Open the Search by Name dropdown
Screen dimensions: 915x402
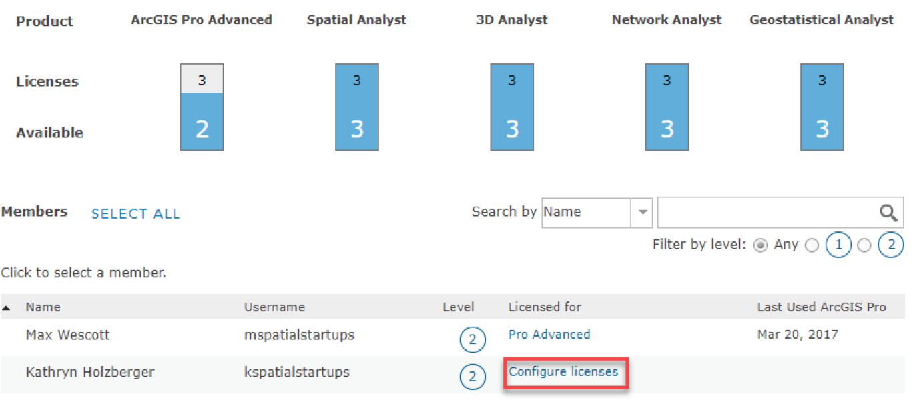(643, 213)
